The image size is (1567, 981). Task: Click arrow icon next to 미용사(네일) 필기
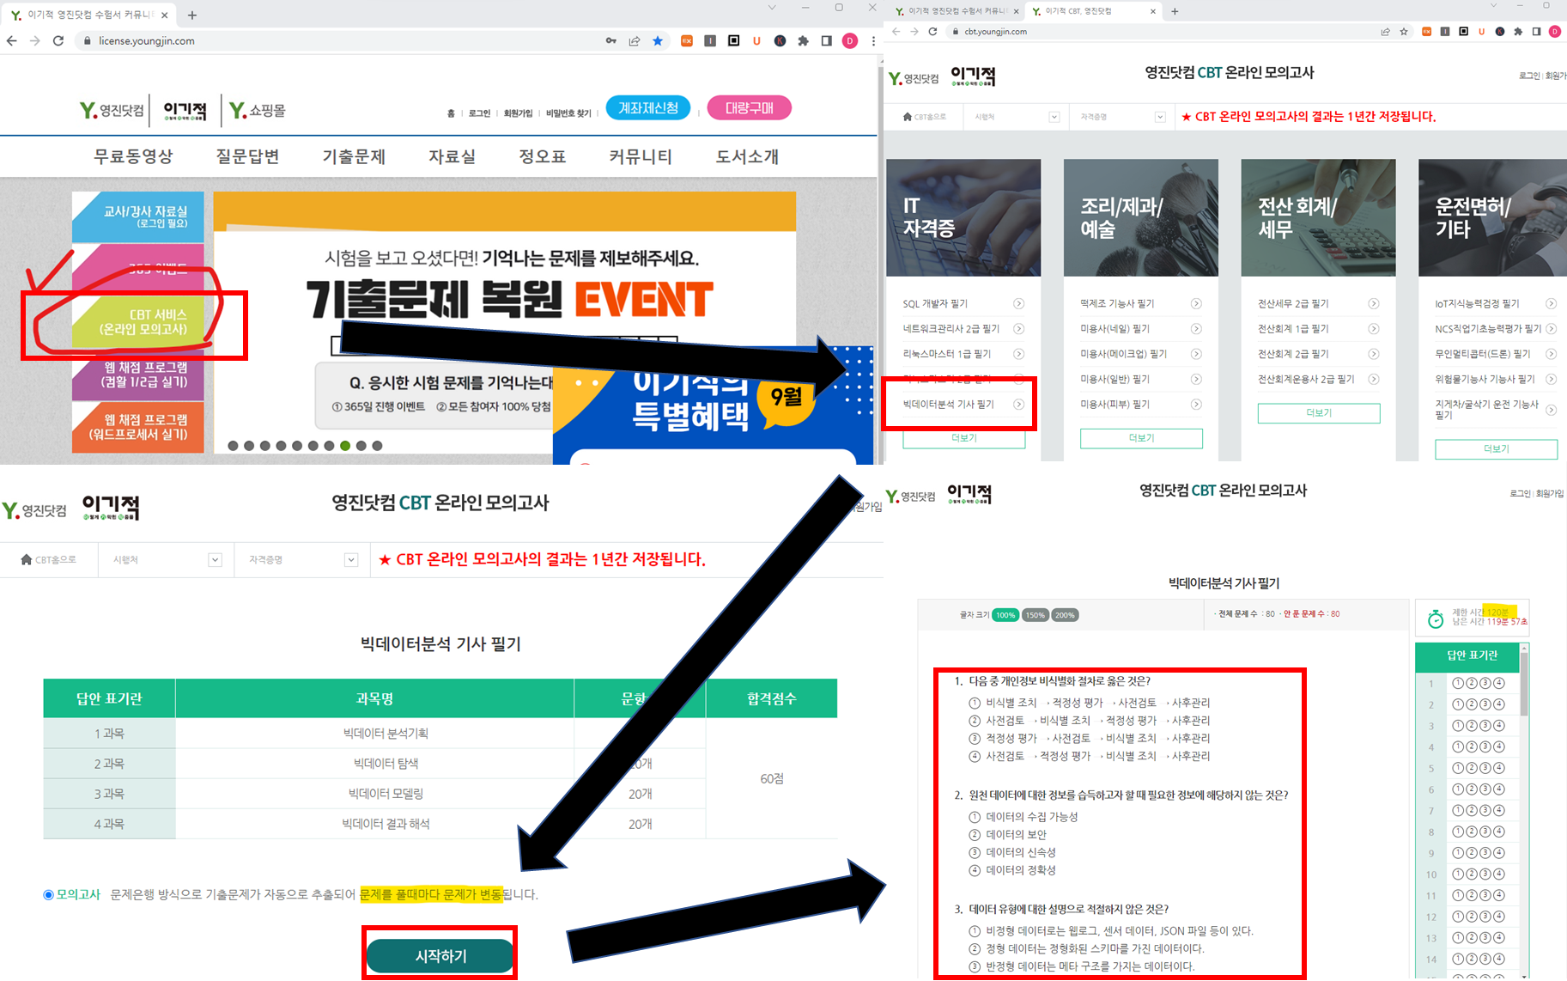1196,328
